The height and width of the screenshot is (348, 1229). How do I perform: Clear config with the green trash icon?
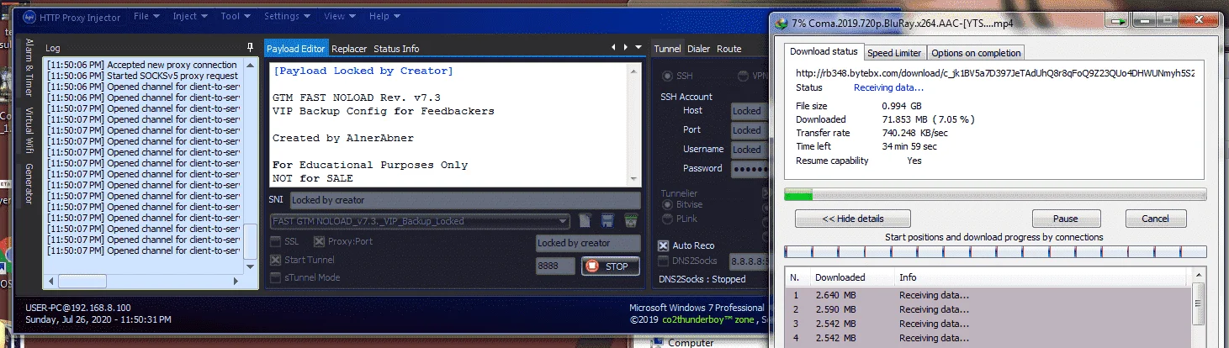pos(630,221)
